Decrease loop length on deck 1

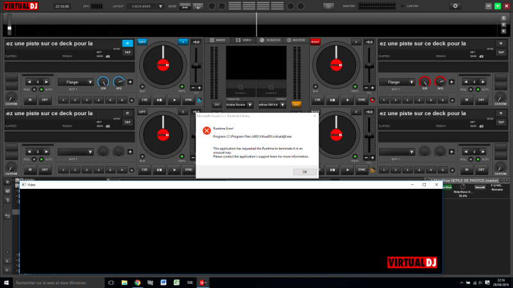pyautogui.click(x=29, y=82)
